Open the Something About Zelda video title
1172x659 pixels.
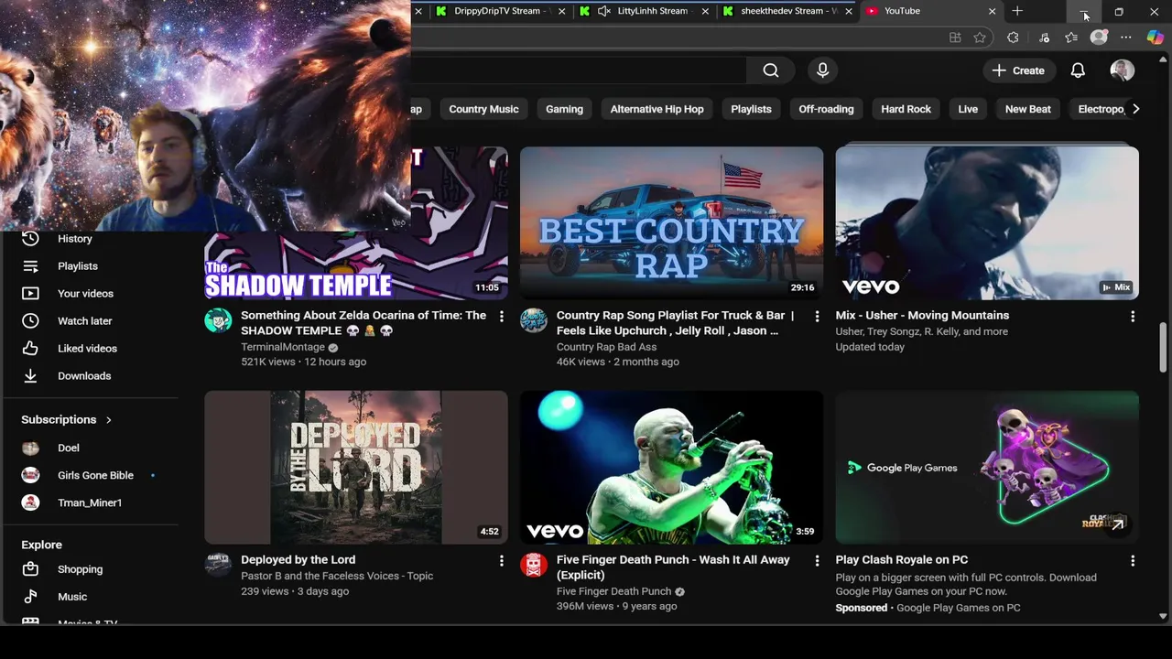(364, 322)
